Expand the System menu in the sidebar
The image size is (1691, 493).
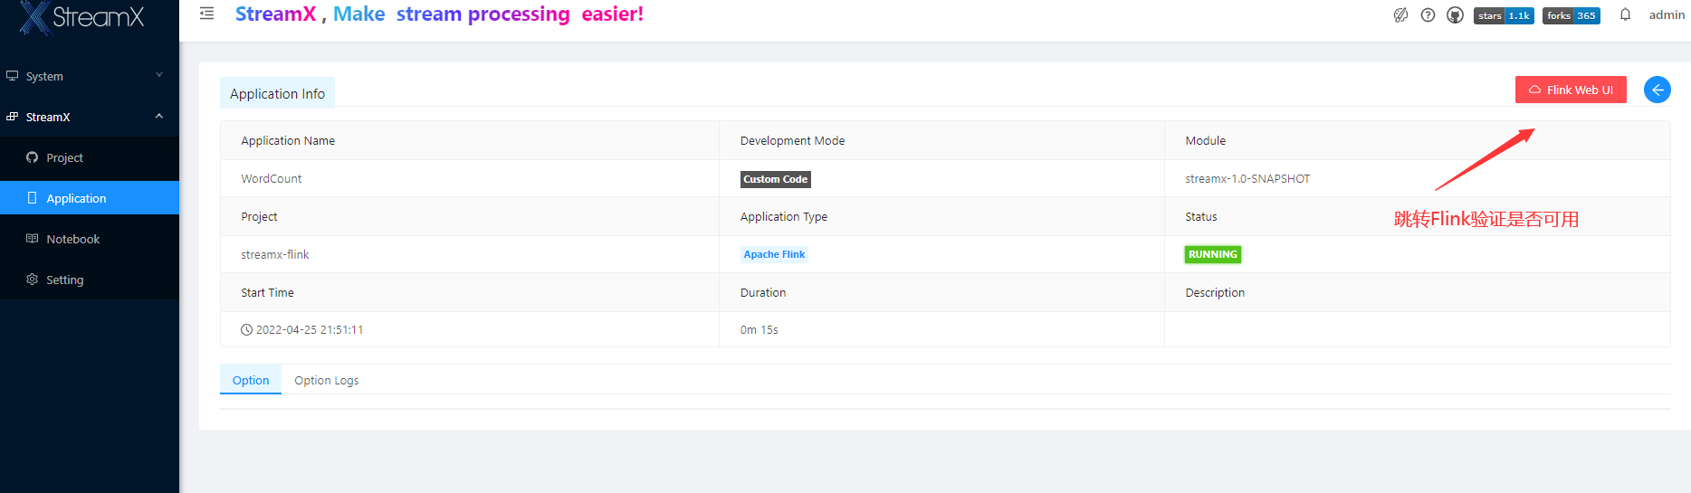click(x=90, y=76)
